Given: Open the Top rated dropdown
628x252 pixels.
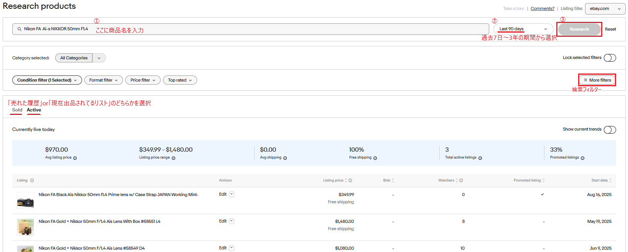Looking at the screenshot, I should [180, 80].
